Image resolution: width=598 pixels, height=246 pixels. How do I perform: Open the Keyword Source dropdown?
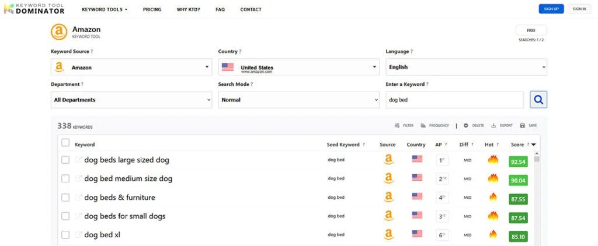point(131,67)
